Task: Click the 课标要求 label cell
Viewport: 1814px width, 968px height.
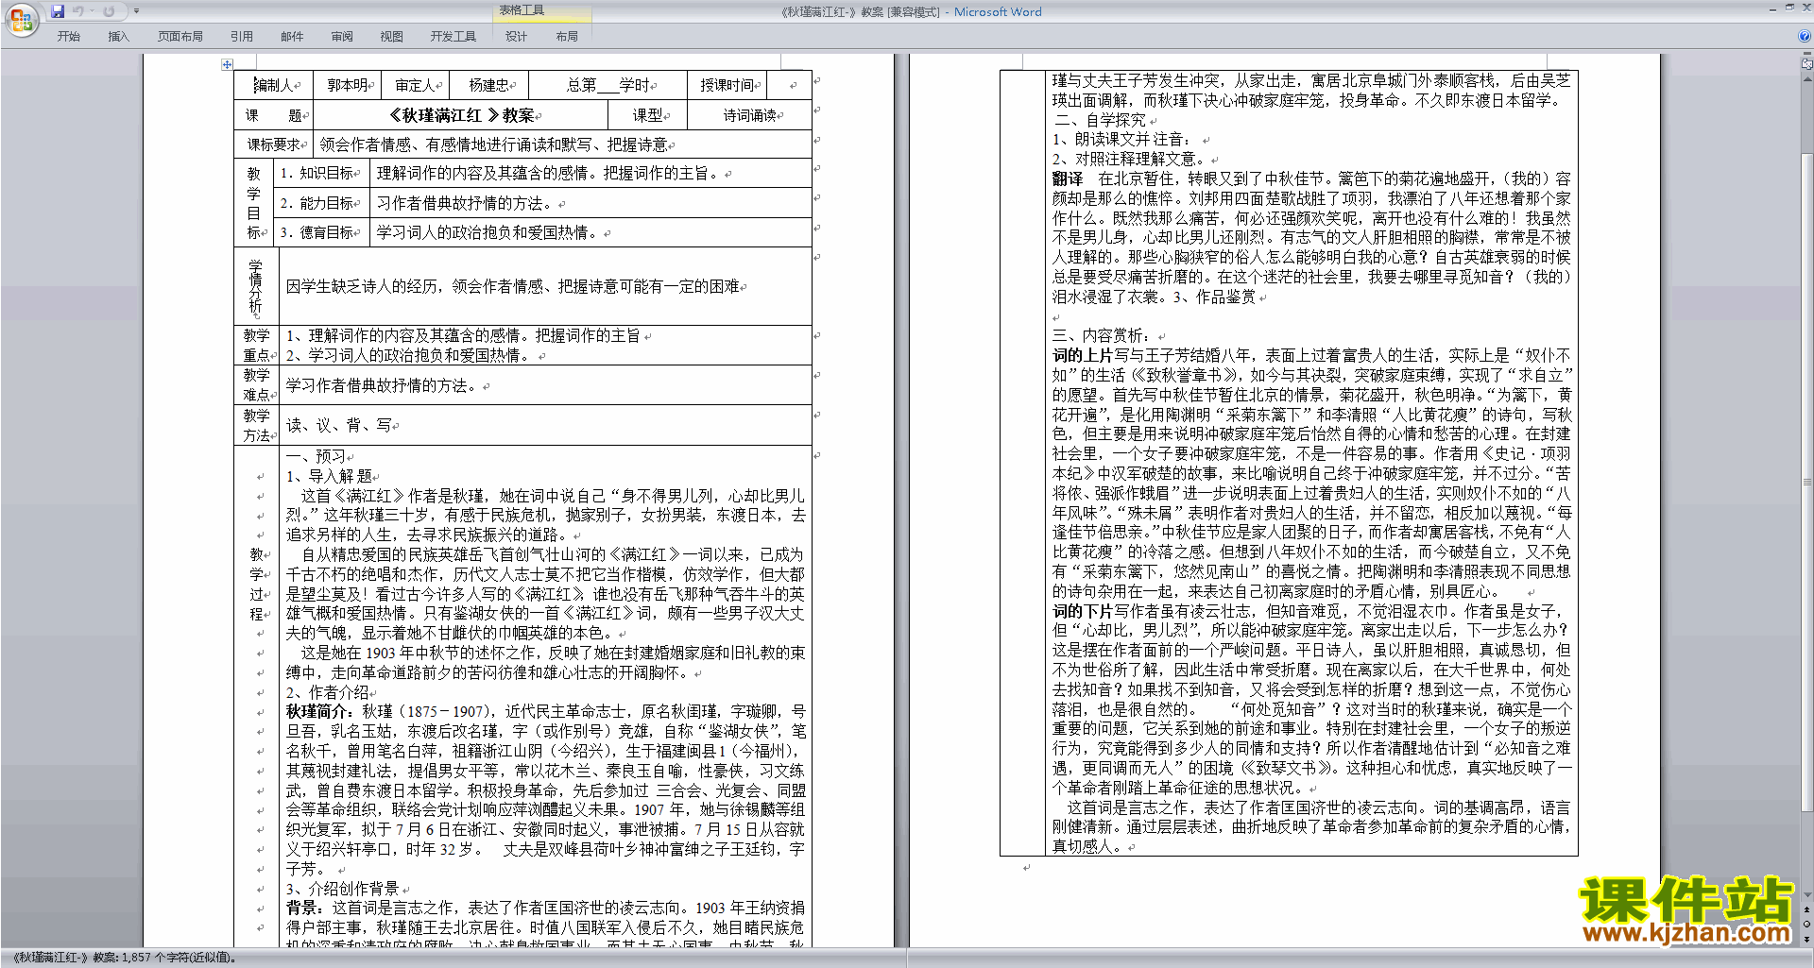Action: 274,144
